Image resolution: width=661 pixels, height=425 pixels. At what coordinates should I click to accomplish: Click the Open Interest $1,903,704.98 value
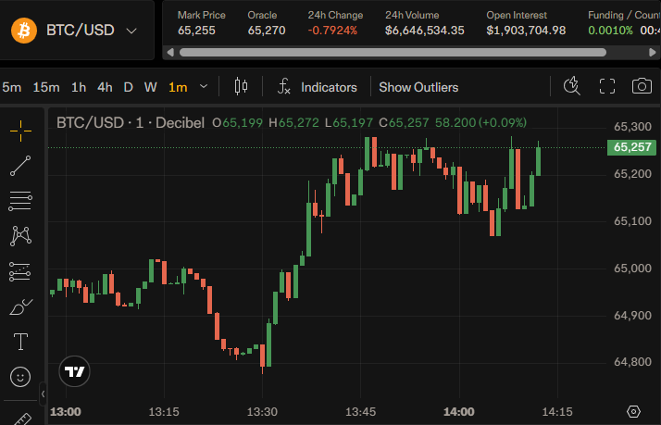tap(526, 31)
